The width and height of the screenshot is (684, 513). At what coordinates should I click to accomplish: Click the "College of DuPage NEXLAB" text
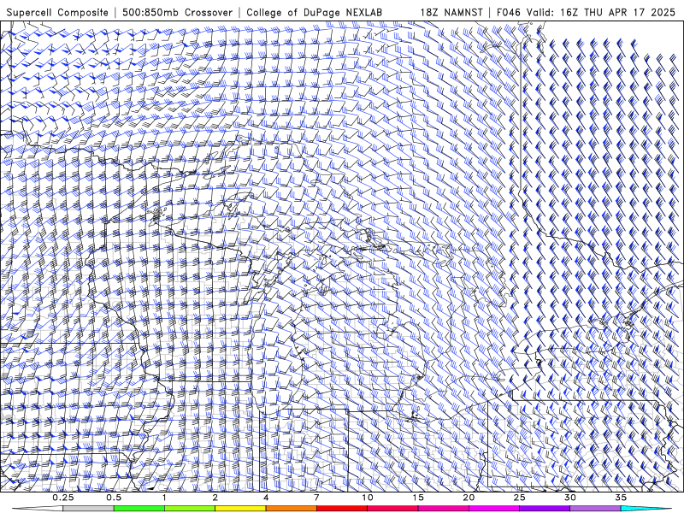[314, 12]
